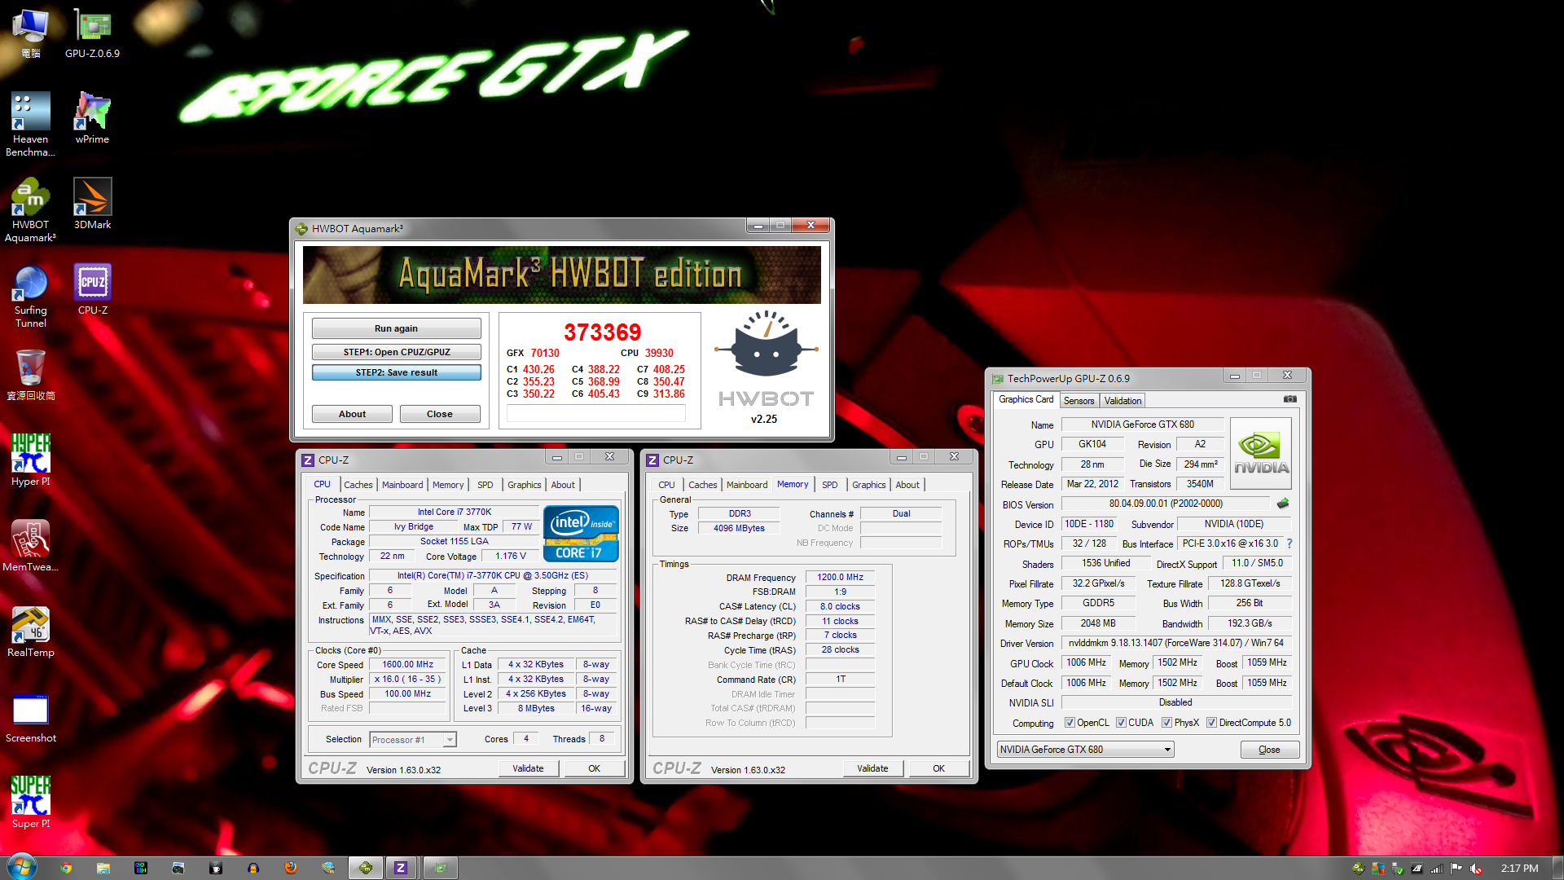
Task: Launch the Heaven Benchmark desktop shortcut
Action: pyautogui.click(x=30, y=124)
